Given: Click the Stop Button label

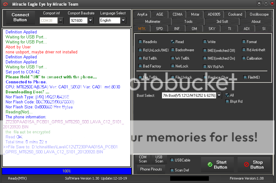Looking at the screenshot, I should tap(257, 165).
